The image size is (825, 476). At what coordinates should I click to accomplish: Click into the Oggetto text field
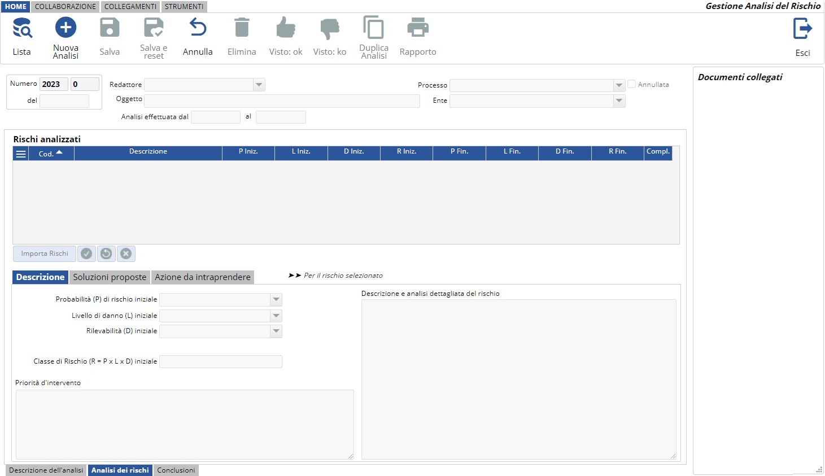[282, 101]
